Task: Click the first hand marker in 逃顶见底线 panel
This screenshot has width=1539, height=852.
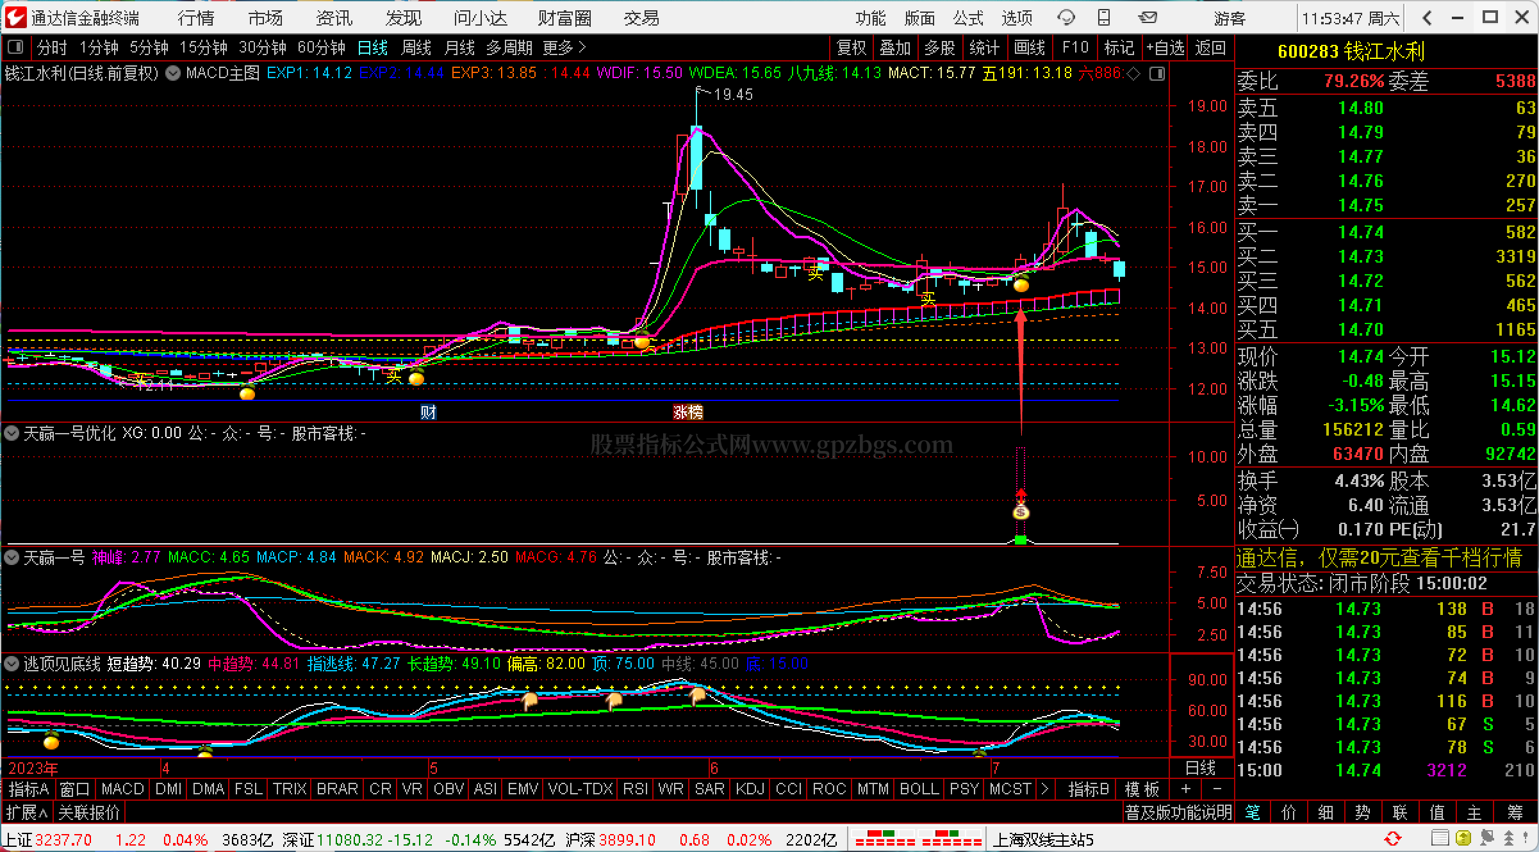Action: (530, 701)
